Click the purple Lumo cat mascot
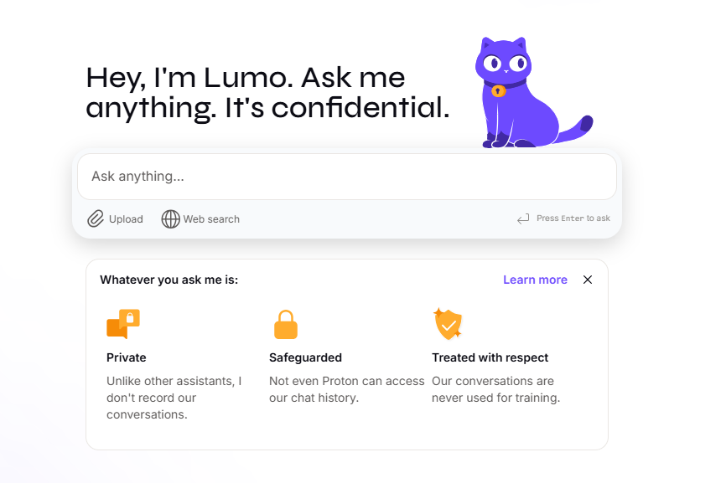The image size is (726, 483). click(533, 92)
